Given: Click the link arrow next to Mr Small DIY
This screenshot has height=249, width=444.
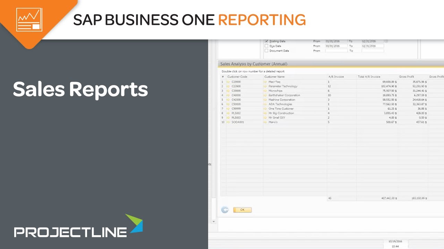Looking at the screenshot, I should 265,118.
